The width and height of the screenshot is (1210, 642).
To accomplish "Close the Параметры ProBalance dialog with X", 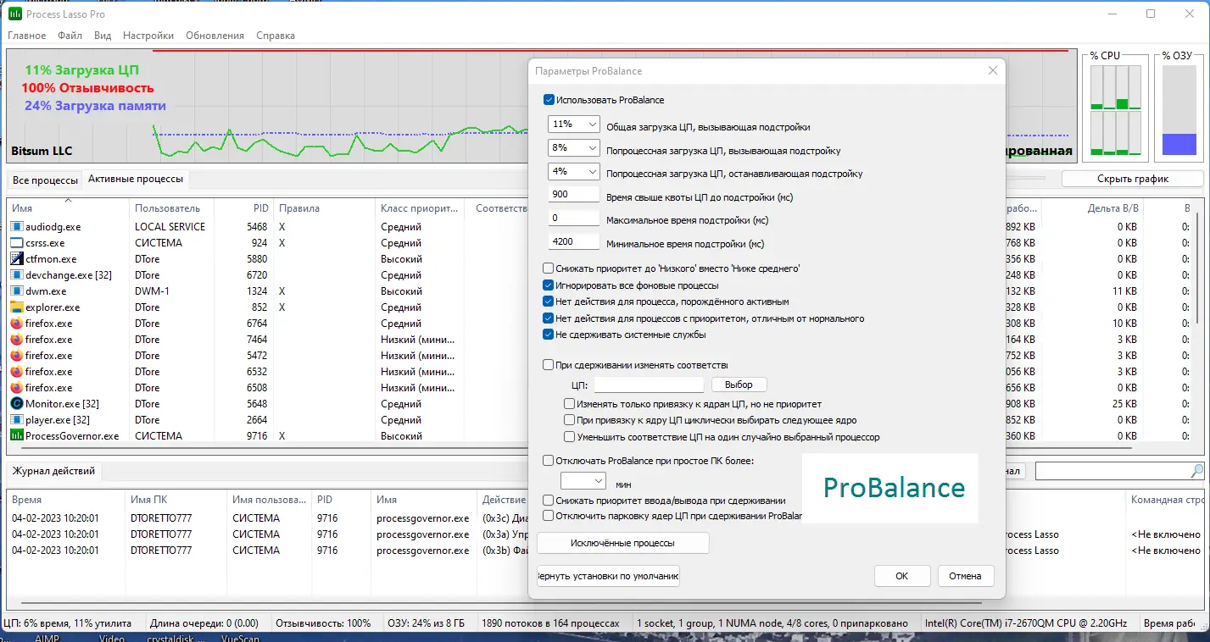I will pos(992,71).
